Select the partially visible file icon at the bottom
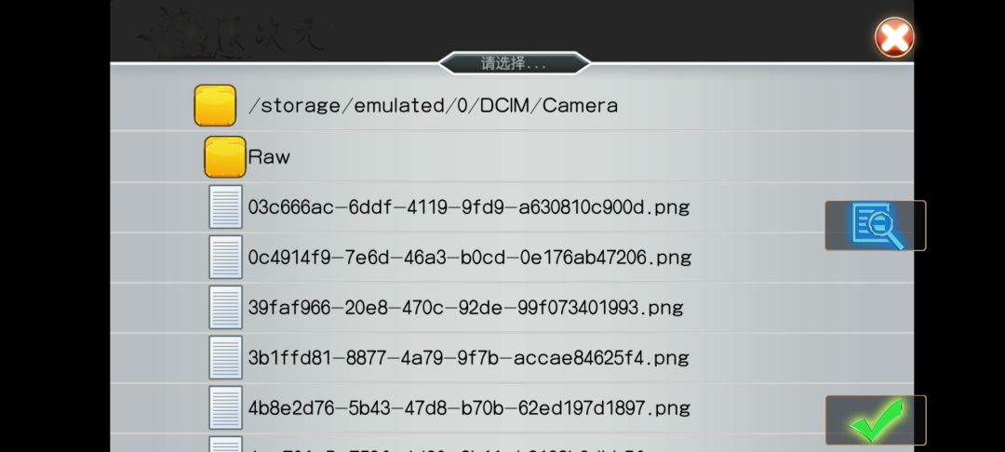1005x452 pixels. [x=225, y=445]
